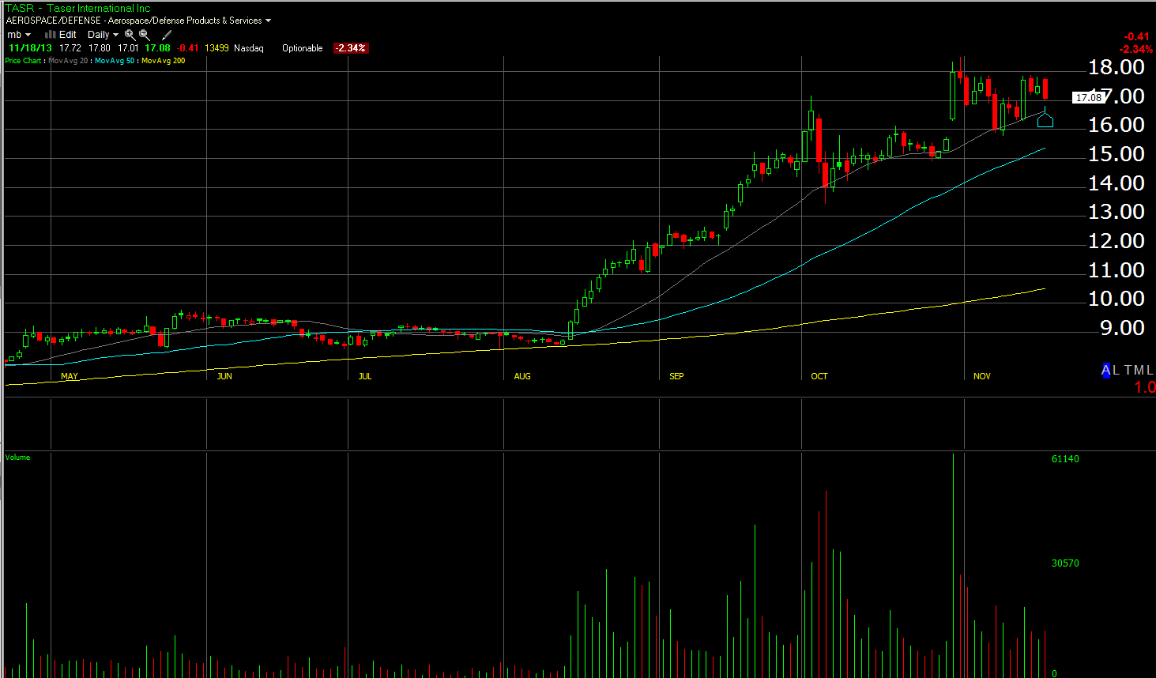Expand the Aerospace/Defense industry dropdown arrow
Image resolution: width=1156 pixels, height=678 pixels.
pos(268,21)
